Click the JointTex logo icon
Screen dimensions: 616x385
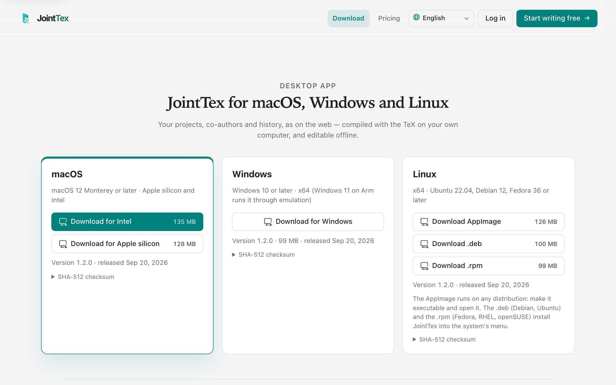tap(26, 18)
